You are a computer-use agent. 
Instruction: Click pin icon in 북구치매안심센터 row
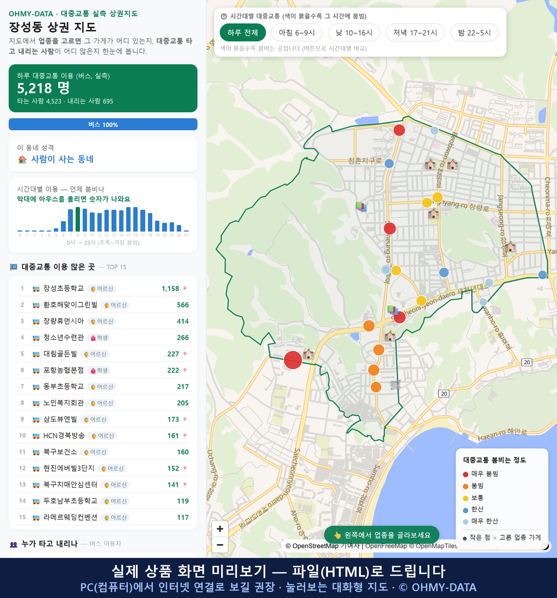click(x=185, y=485)
